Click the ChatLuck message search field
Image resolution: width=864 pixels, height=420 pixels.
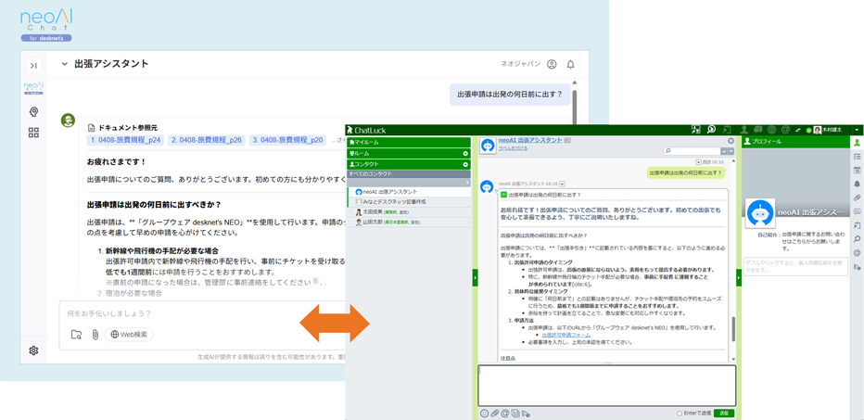(693, 150)
